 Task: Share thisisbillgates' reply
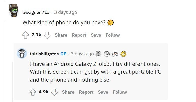tap(68, 92)
